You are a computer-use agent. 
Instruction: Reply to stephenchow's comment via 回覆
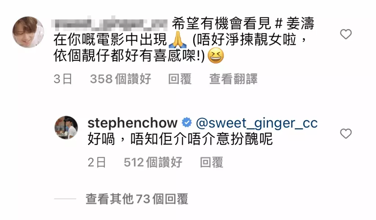[212, 162]
